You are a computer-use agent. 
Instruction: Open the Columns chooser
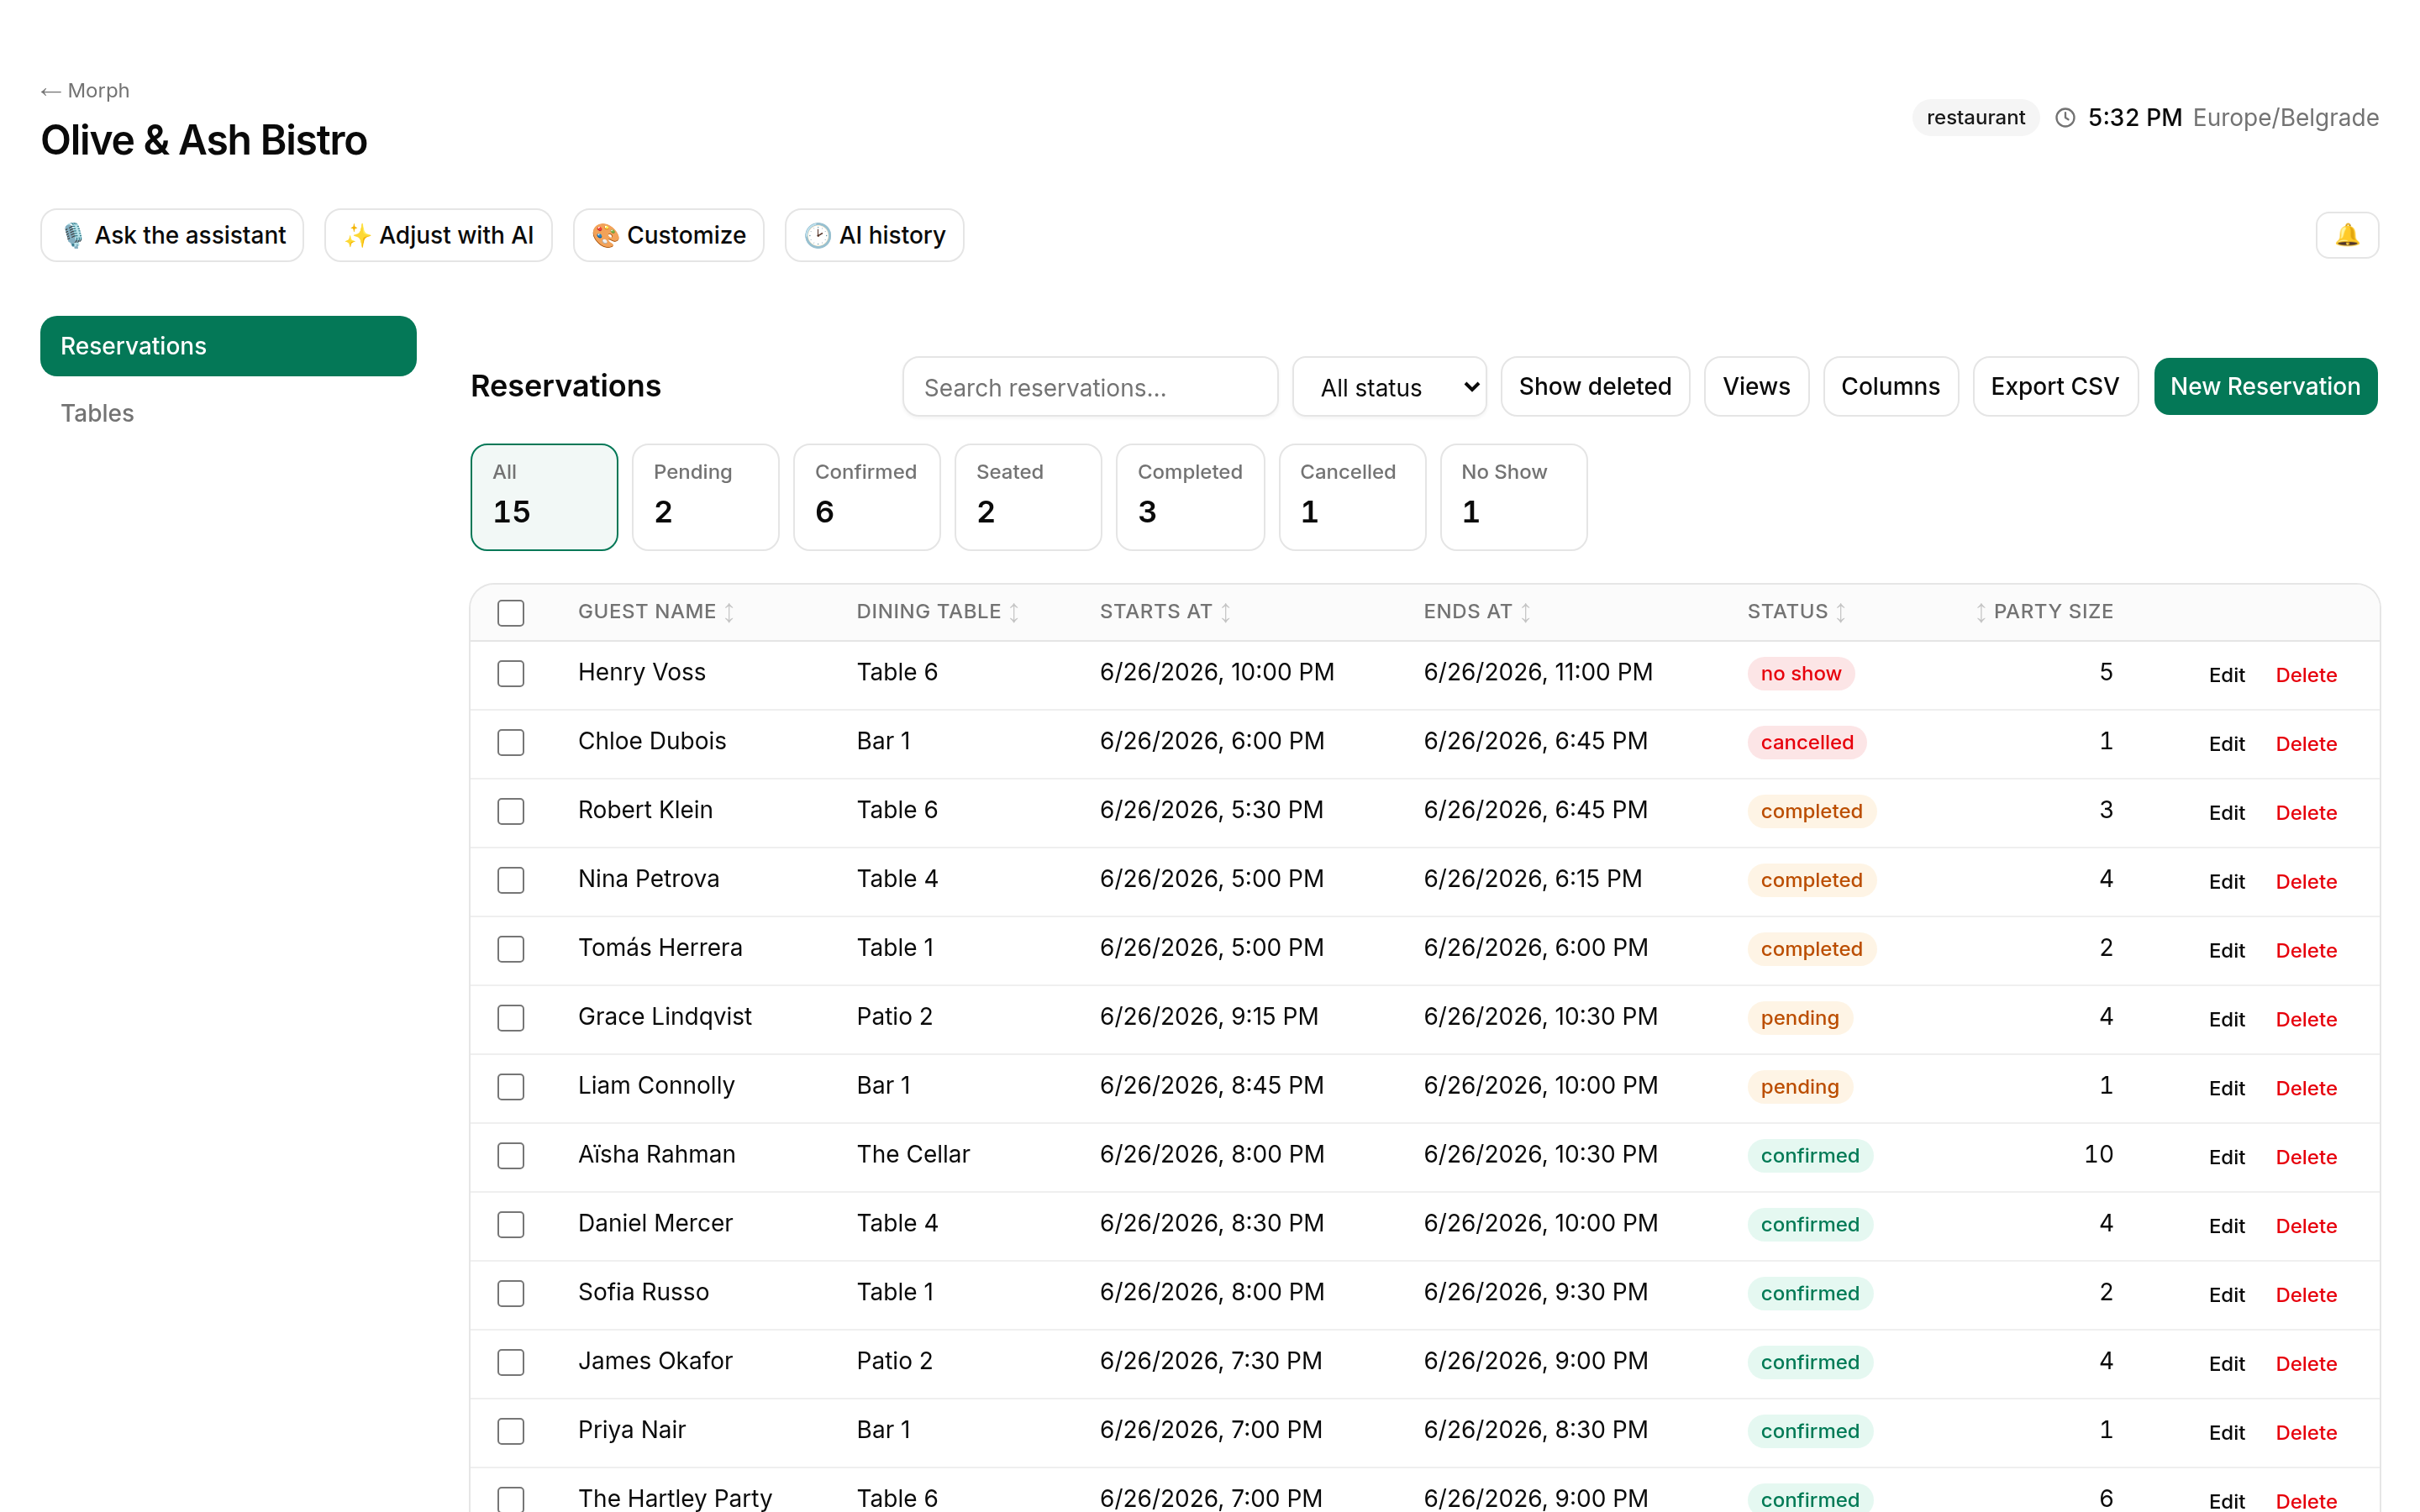(x=1890, y=387)
